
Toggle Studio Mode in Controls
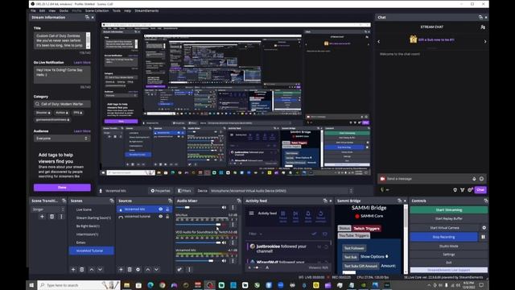pos(449,246)
